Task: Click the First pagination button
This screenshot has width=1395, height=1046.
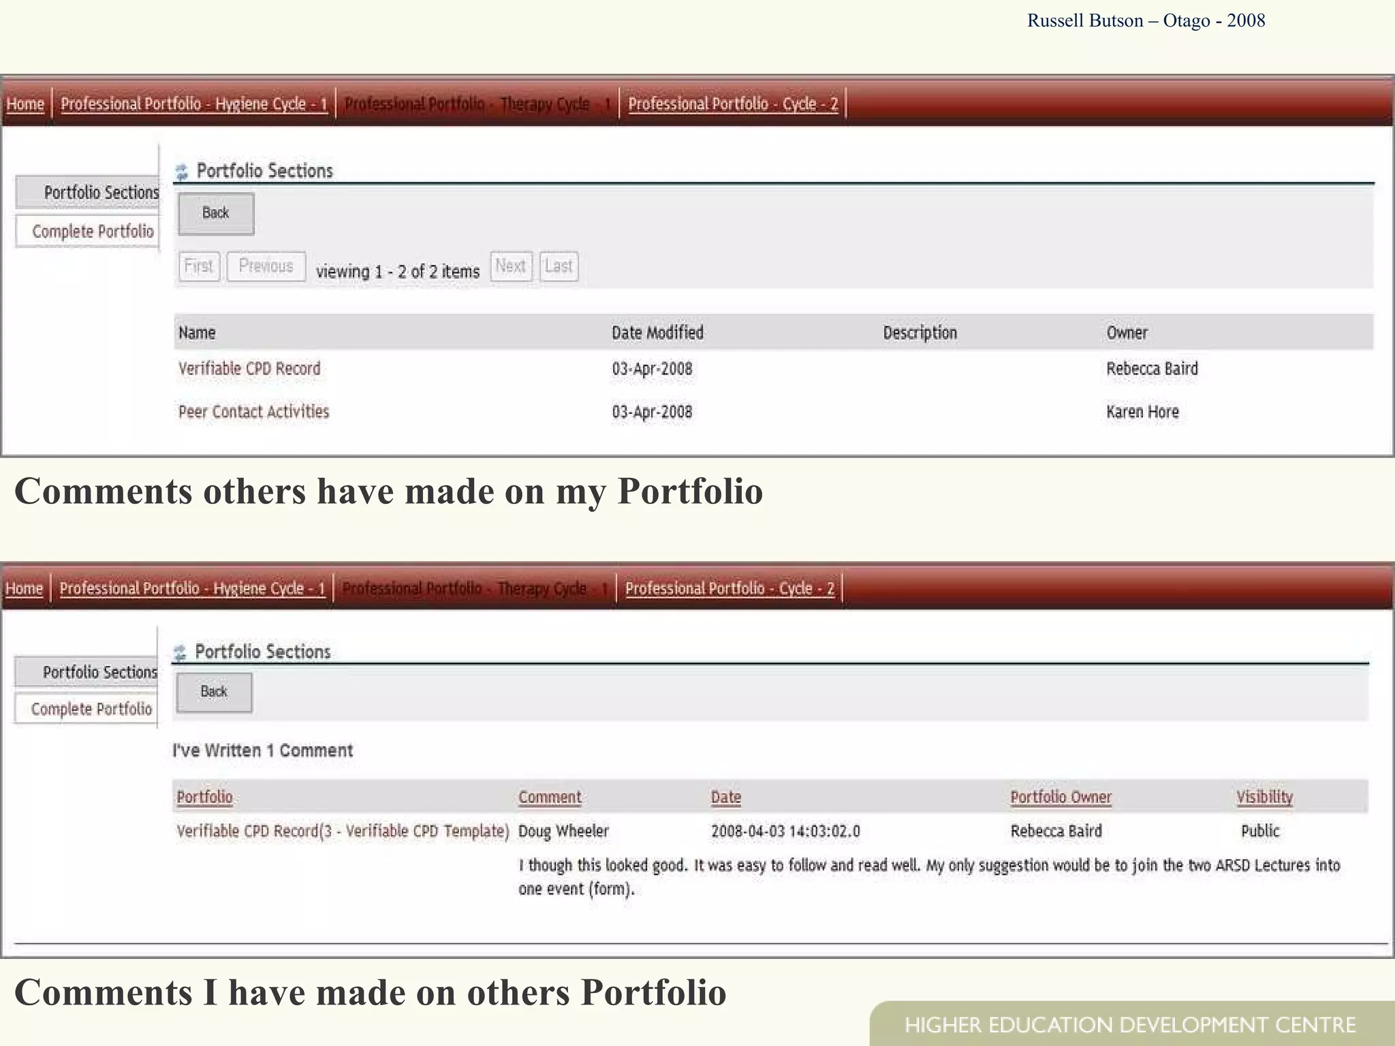Action: 199,266
